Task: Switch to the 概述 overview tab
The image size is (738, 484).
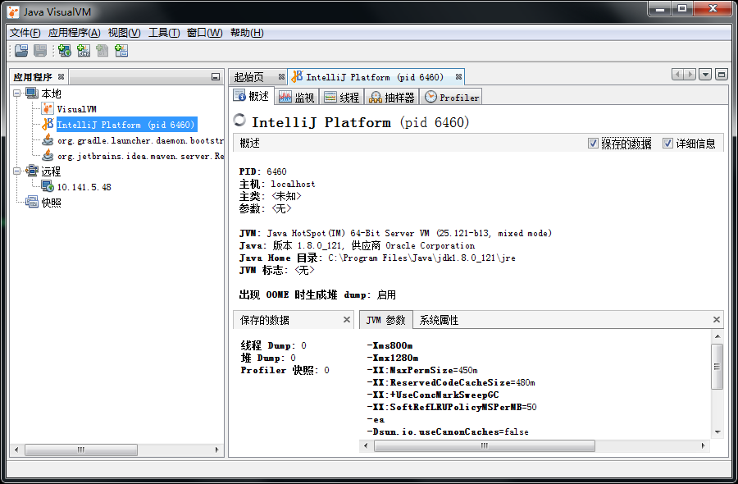Action: (x=252, y=97)
